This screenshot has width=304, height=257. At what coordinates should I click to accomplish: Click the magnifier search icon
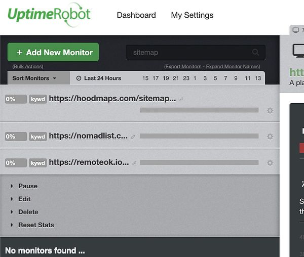pos(255,52)
